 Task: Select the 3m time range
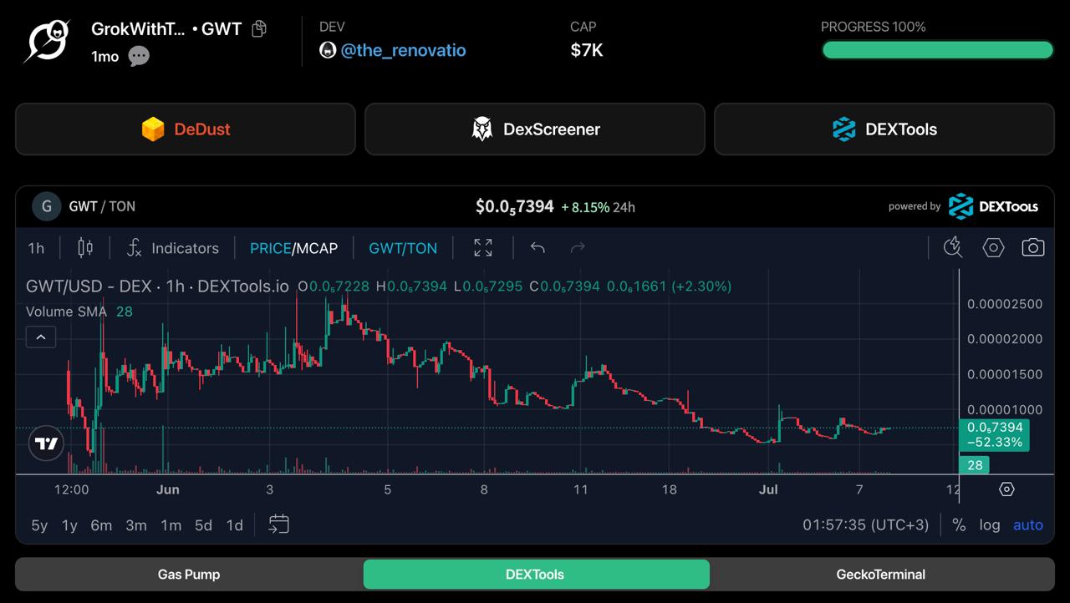coord(136,525)
